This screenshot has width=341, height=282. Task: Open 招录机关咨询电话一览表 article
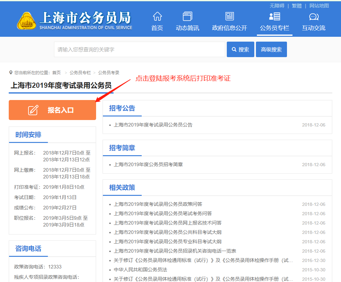tap(175, 251)
